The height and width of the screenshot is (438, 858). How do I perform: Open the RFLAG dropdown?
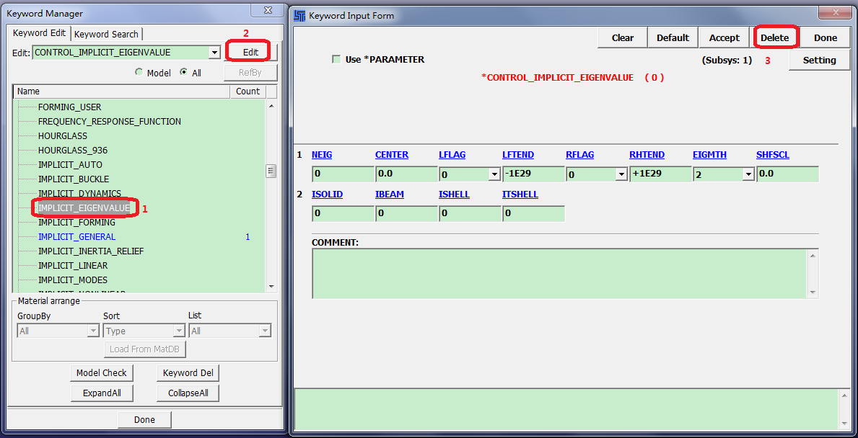tap(621, 175)
